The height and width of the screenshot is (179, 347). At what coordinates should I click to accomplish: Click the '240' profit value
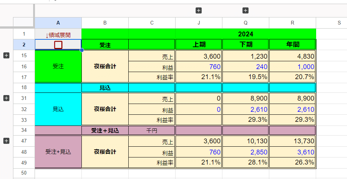point(245,66)
